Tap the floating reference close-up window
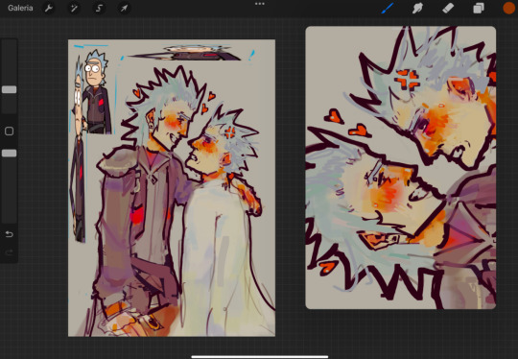The image size is (518, 359). click(400, 168)
